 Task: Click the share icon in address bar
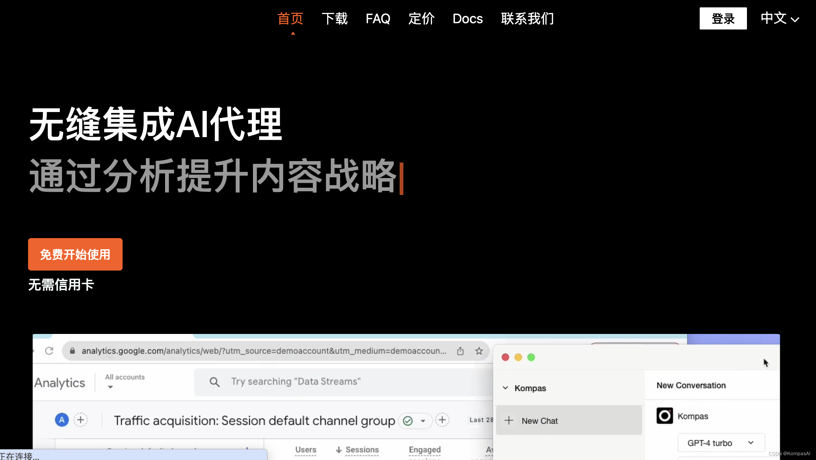point(460,351)
